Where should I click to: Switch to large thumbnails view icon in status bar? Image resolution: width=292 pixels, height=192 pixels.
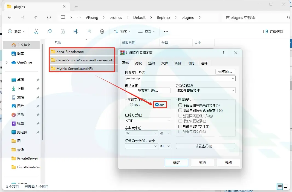pos(286,187)
